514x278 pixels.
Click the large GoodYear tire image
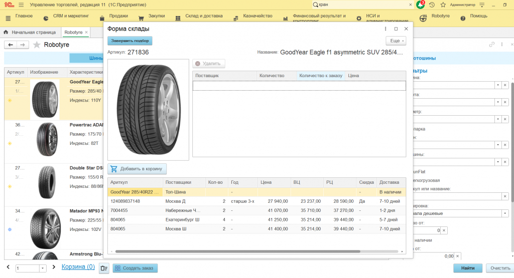(148, 110)
